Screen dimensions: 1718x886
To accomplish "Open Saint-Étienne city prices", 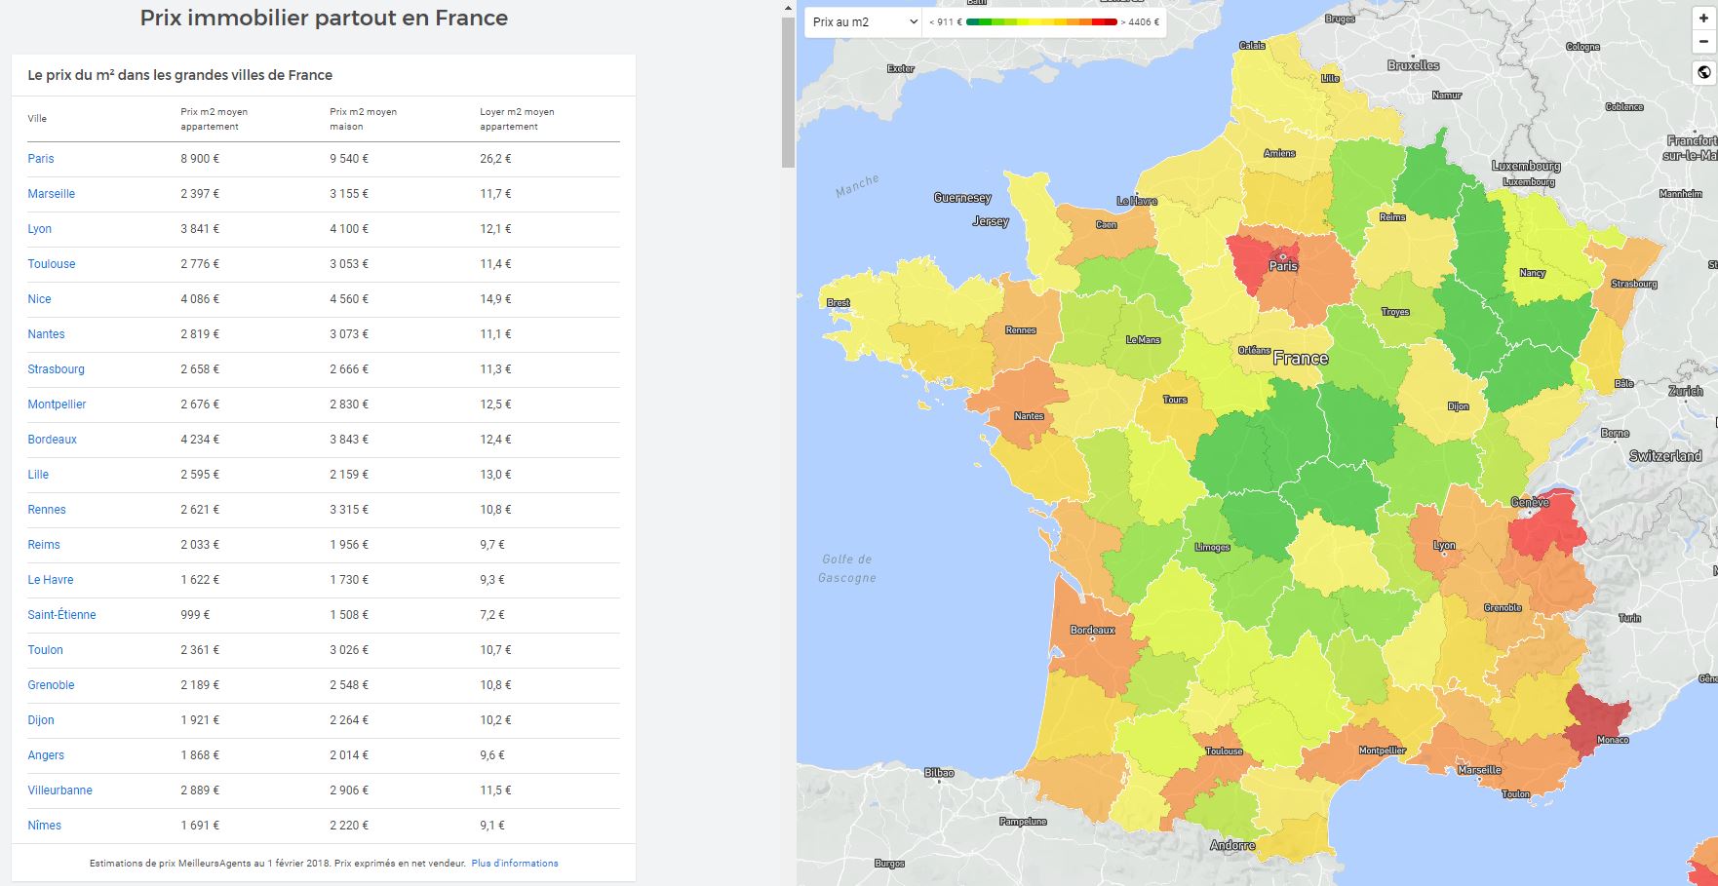I will [61, 615].
